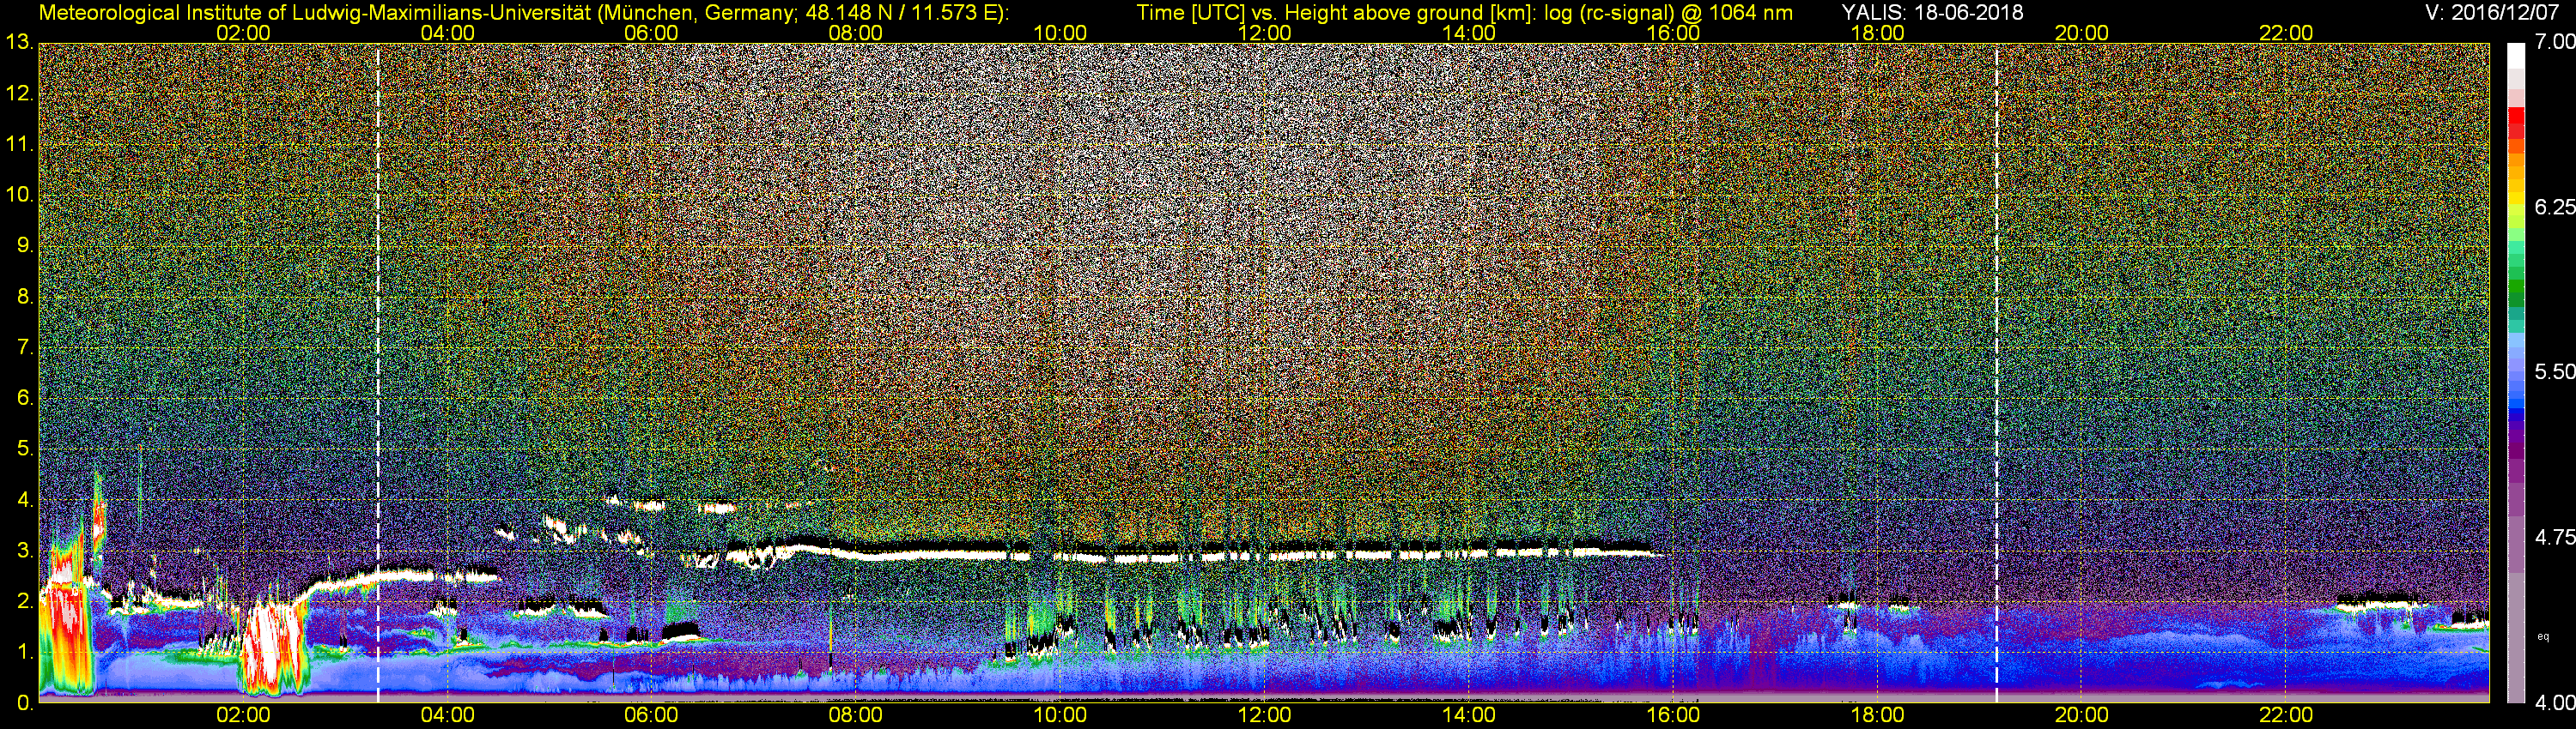Screen dimensions: 2576x729
Task: Click the Meteorological Institute of Ludwig-Maximilians-Universität title text
Action: click(x=523, y=13)
